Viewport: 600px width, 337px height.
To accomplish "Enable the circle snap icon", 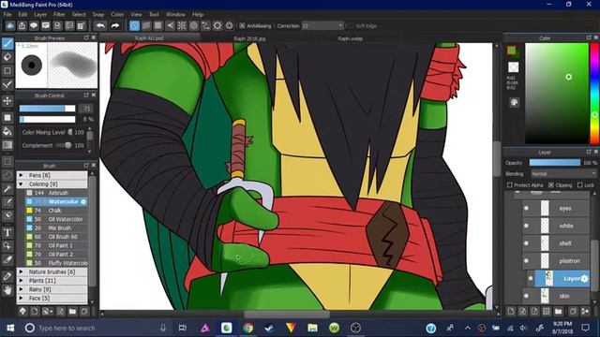I will coord(194,26).
